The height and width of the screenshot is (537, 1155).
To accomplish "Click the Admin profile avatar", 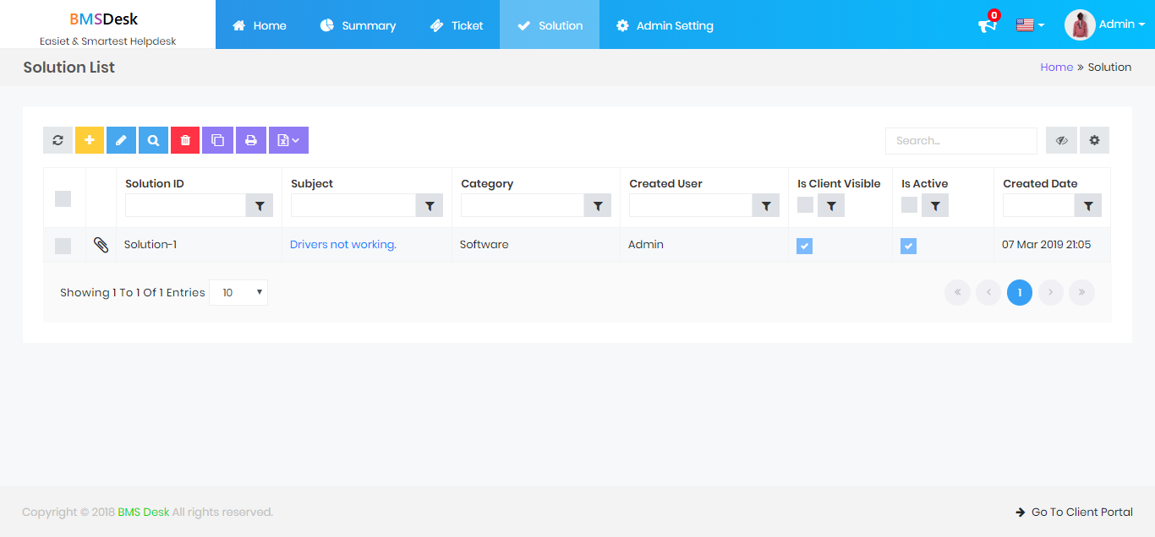I will pyautogui.click(x=1080, y=25).
